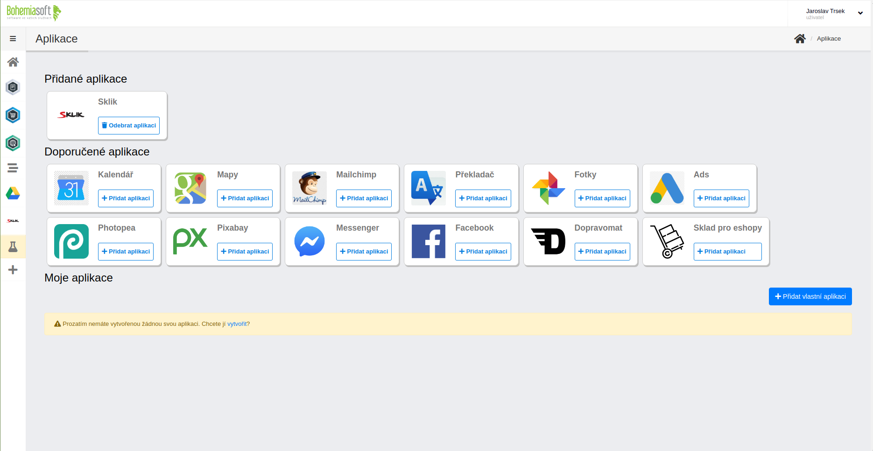
Task: Add the Ads application
Action: click(x=721, y=198)
